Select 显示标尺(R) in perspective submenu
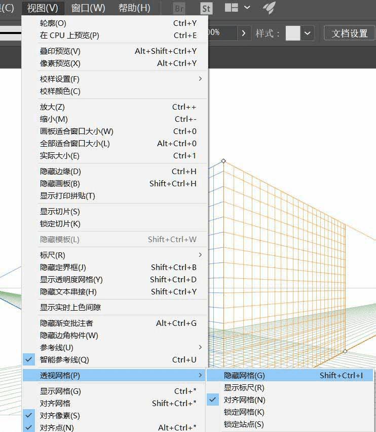Image resolution: width=376 pixels, height=432 pixels. click(x=290, y=388)
